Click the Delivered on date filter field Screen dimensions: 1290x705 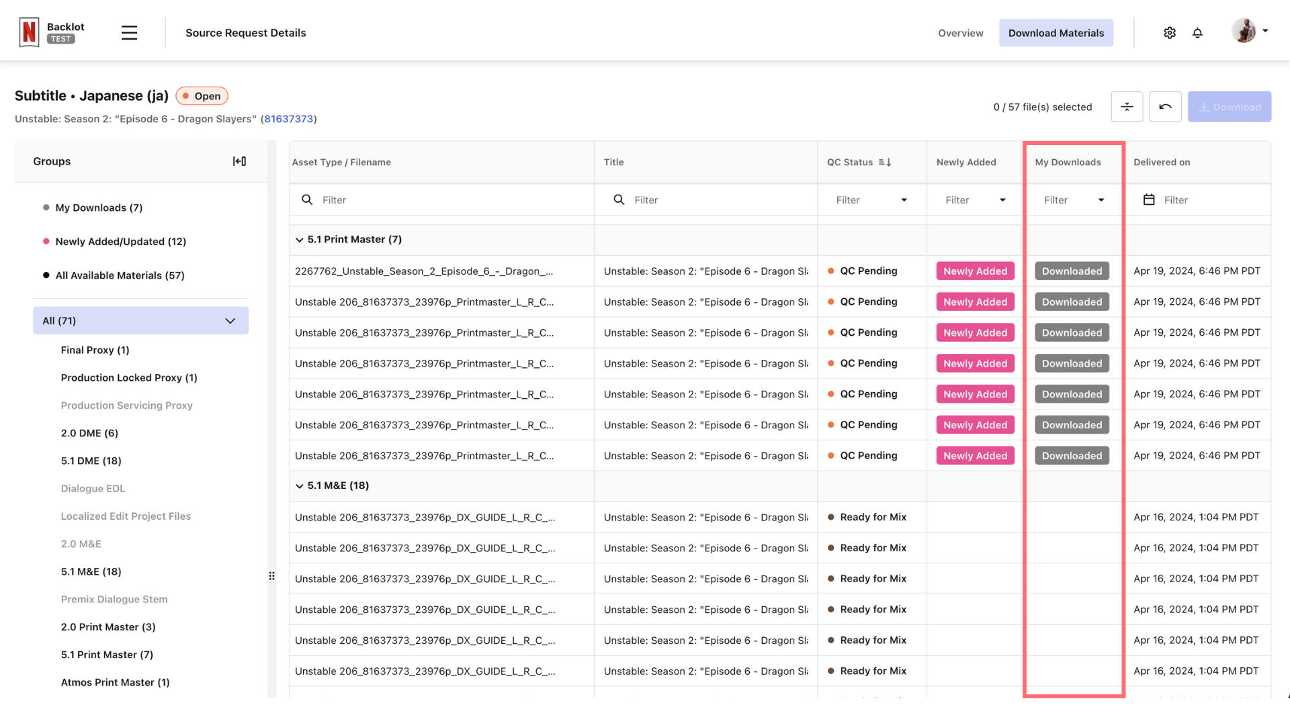coord(1198,200)
